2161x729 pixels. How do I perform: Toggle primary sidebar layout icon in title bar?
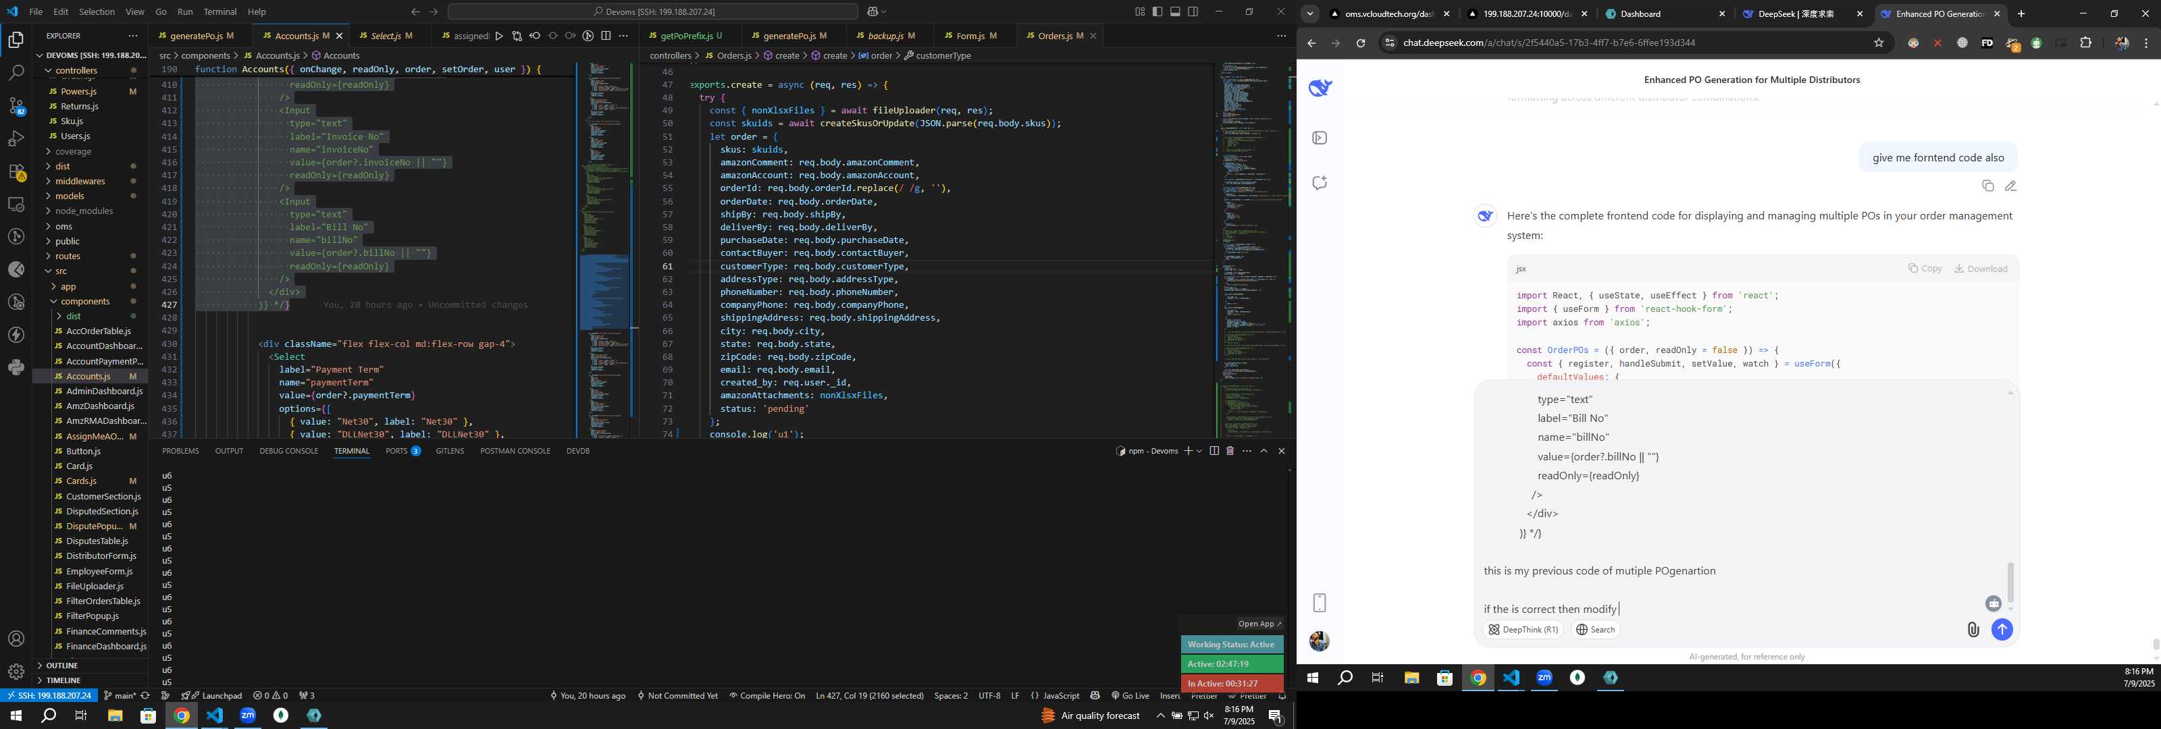tap(1157, 11)
